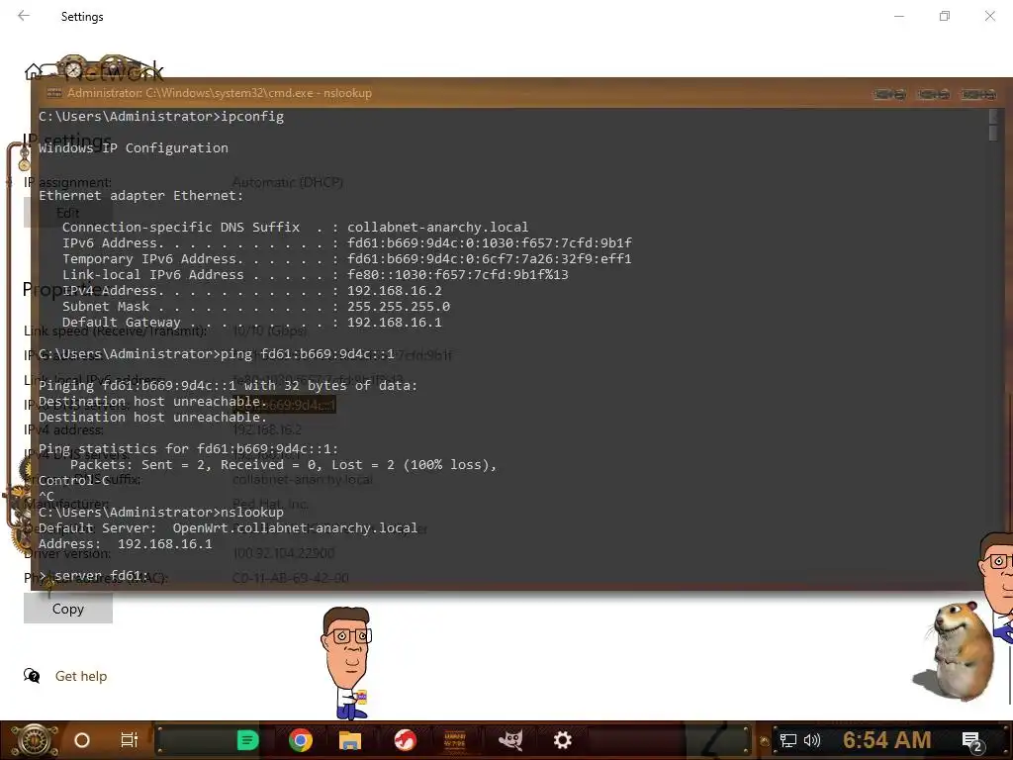The height and width of the screenshot is (760, 1013).
Task: Open the Get help link
Action: coord(81,676)
